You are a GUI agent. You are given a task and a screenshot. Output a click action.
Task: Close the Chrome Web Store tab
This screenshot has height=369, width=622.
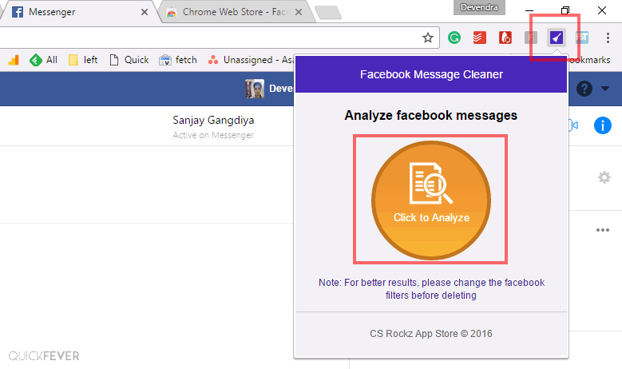[x=299, y=12]
